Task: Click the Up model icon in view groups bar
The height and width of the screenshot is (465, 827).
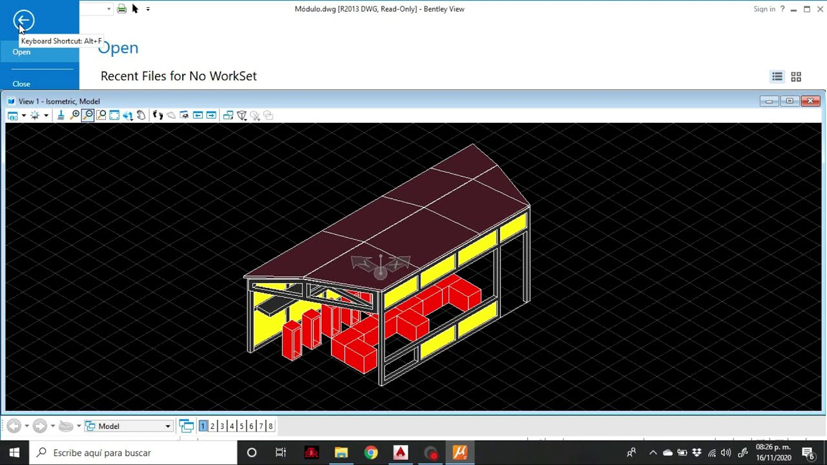Action: click(x=66, y=426)
